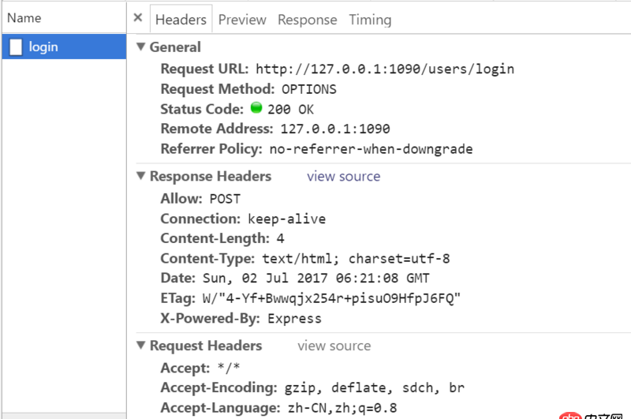
Task: Click the OPTIONS request method value
Action: pyautogui.click(x=309, y=89)
